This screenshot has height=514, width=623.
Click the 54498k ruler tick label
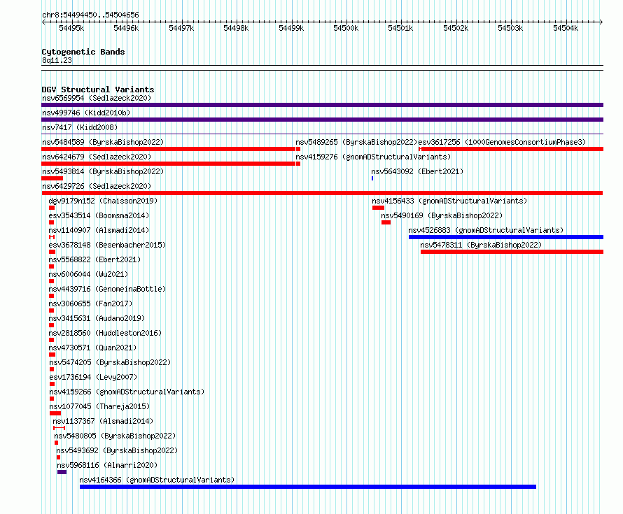(236, 28)
